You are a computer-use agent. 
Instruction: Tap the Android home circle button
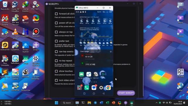(x=94, y=93)
